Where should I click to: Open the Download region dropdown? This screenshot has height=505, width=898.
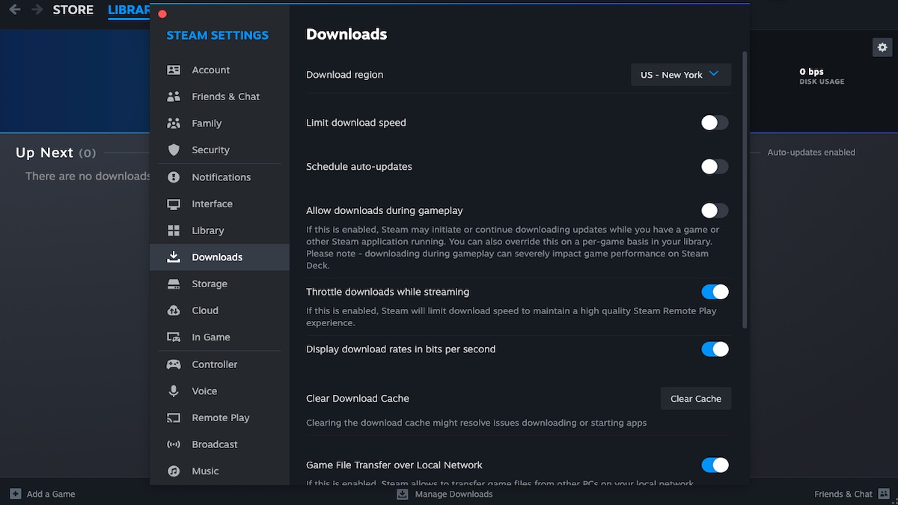tap(680, 74)
